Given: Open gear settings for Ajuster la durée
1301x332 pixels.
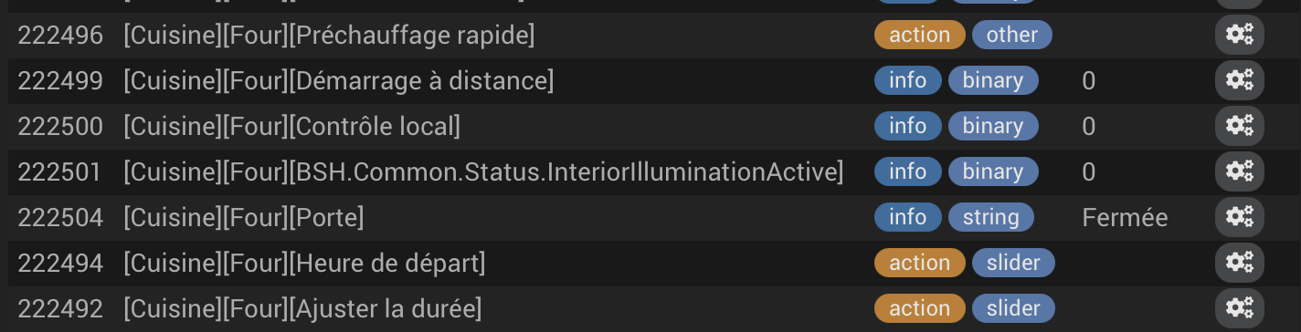Looking at the screenshot, I should (x=1239, y=308).
